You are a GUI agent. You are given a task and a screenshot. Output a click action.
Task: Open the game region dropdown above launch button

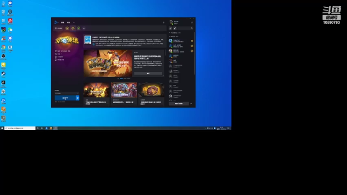[x=67, y=93]
